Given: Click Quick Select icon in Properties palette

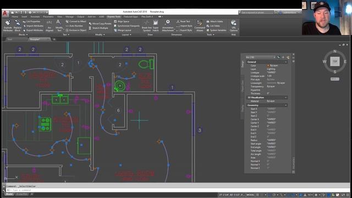Looking at the screenshot, I should pos(288,57).
